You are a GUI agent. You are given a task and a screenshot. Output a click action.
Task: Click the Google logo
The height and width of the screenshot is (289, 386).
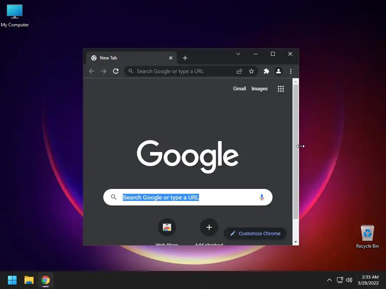(188, 156)
